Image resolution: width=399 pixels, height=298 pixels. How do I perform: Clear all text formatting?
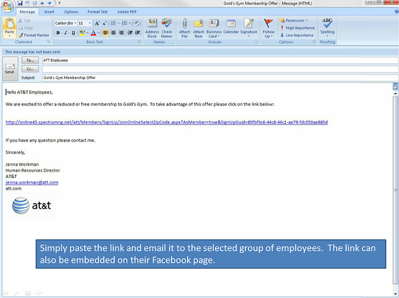point(137,23)
